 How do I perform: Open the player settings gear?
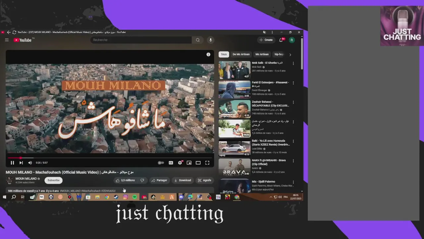180,163
